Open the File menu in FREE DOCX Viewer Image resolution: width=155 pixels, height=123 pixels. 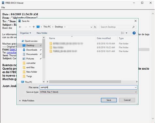(3, 8)
